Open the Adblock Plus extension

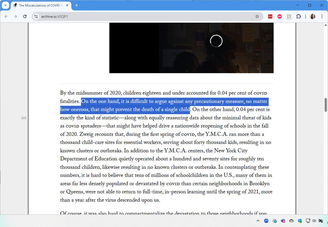pyautogui.click(x=280, y=16)
